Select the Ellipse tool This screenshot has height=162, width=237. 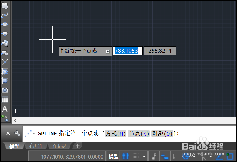5,24
